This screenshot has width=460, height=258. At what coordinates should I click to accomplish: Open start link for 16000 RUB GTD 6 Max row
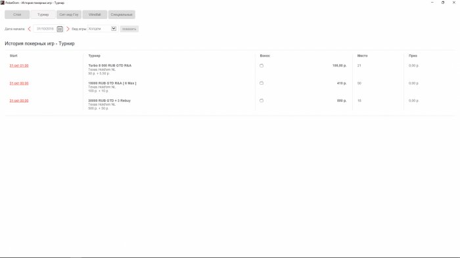19,83
